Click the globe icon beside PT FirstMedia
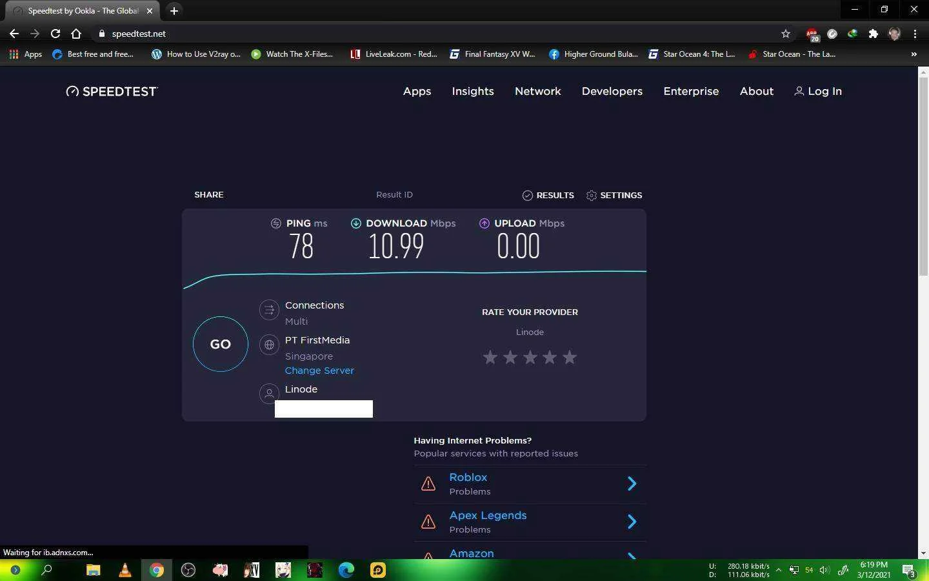This screenshot has width=929, height=581. 269,345
